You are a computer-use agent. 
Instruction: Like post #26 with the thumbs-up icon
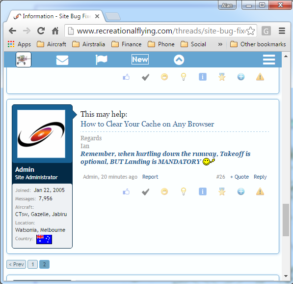(x=126, y=191)
